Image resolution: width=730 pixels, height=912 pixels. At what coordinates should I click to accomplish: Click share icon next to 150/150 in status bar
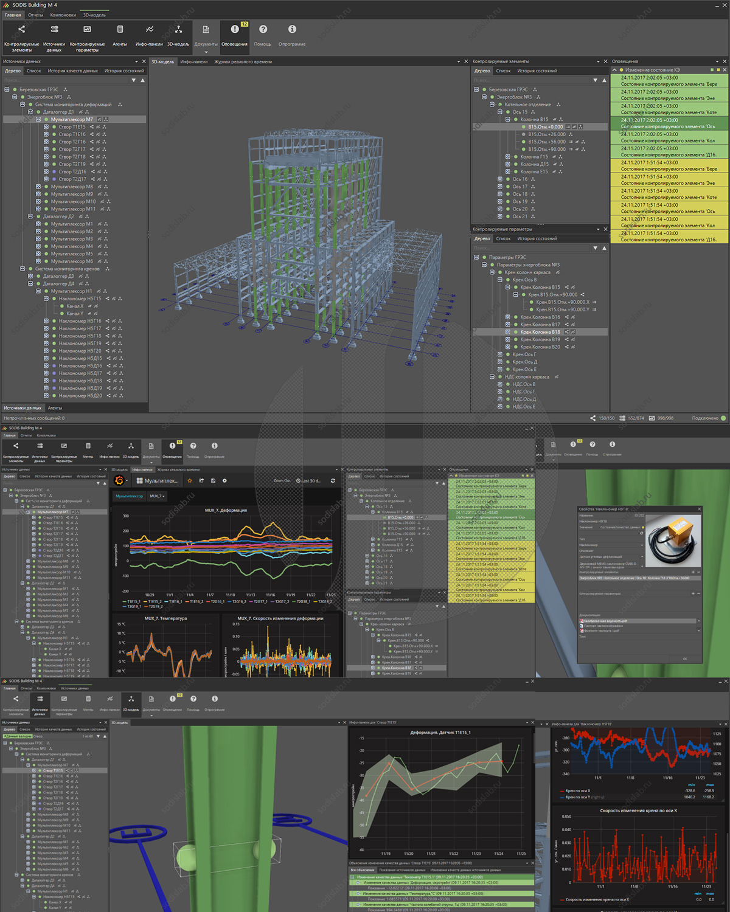tap(593, 418)
